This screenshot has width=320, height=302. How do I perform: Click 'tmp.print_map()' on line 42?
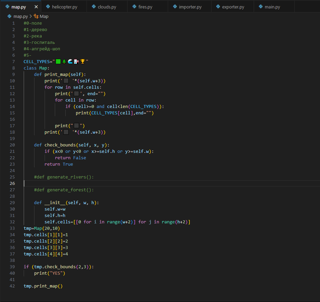43,286
